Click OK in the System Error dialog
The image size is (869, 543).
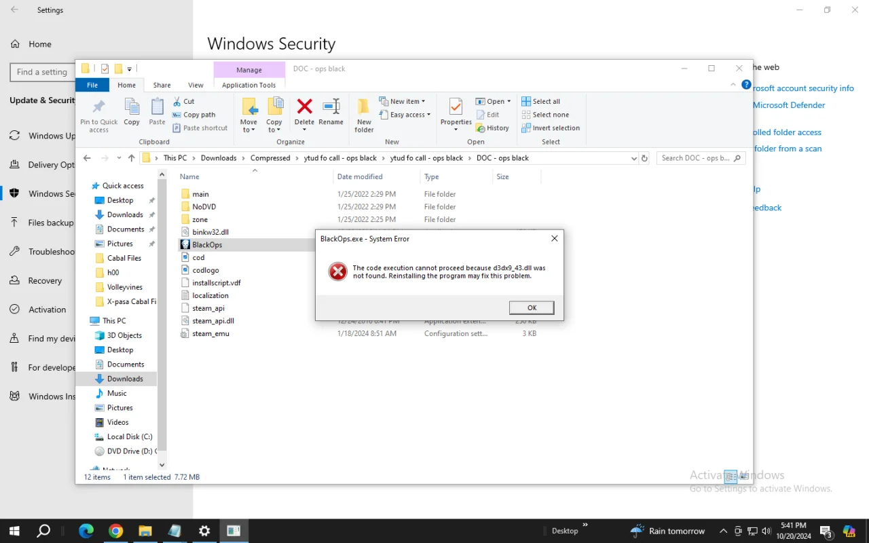coord(532,307)
